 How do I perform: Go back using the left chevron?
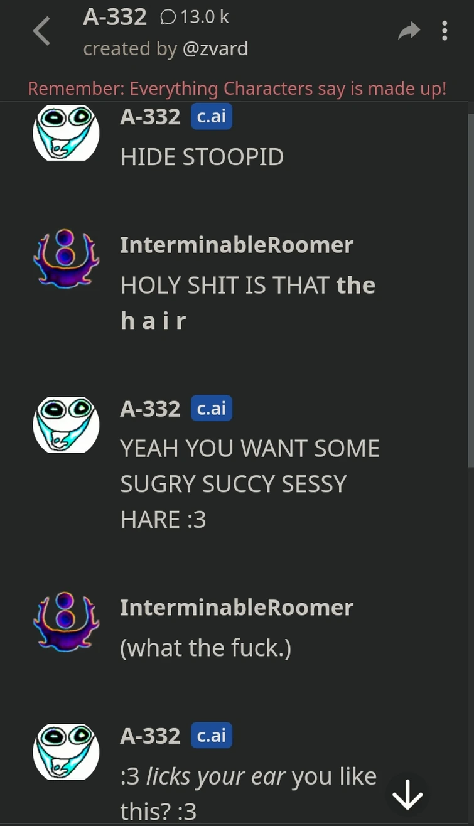click(x=41, y=31)
